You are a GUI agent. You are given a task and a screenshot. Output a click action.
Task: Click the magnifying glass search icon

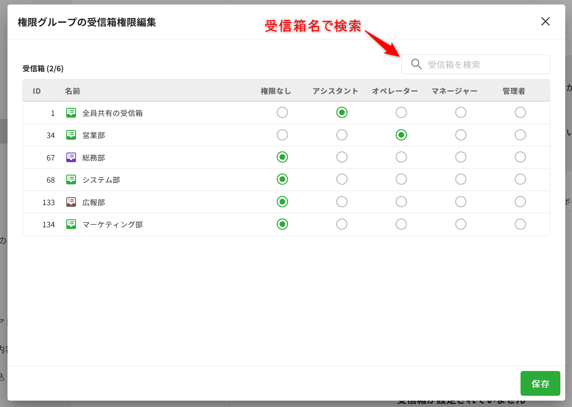click(416, 64)
